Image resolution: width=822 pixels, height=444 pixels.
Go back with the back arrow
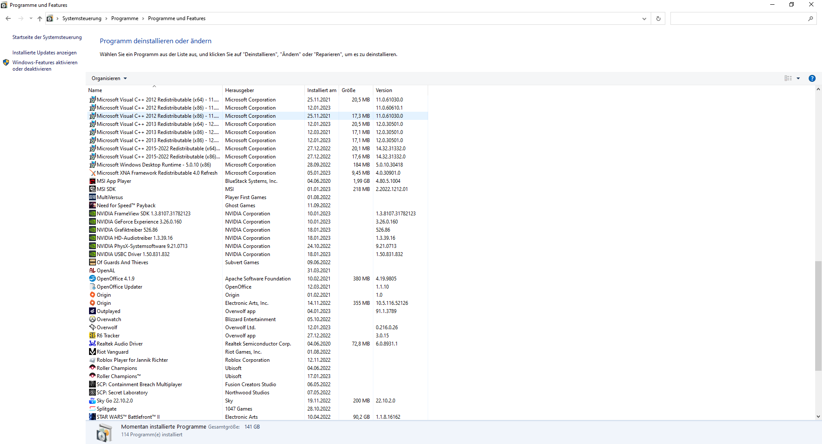8,18
